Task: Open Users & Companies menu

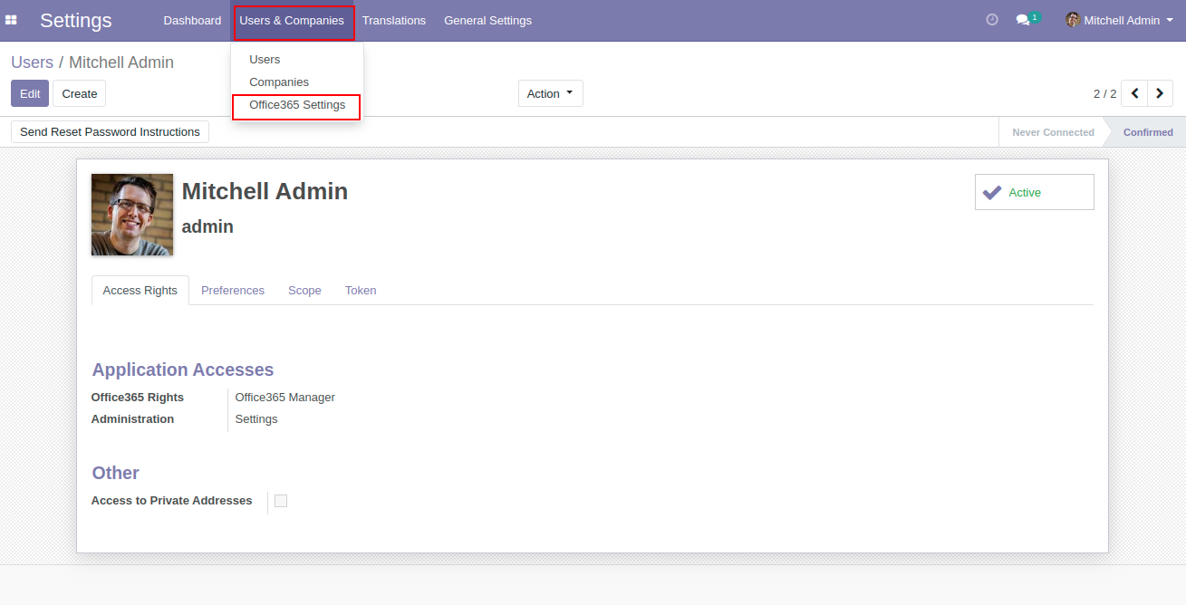Action: [x=292, y=20]
